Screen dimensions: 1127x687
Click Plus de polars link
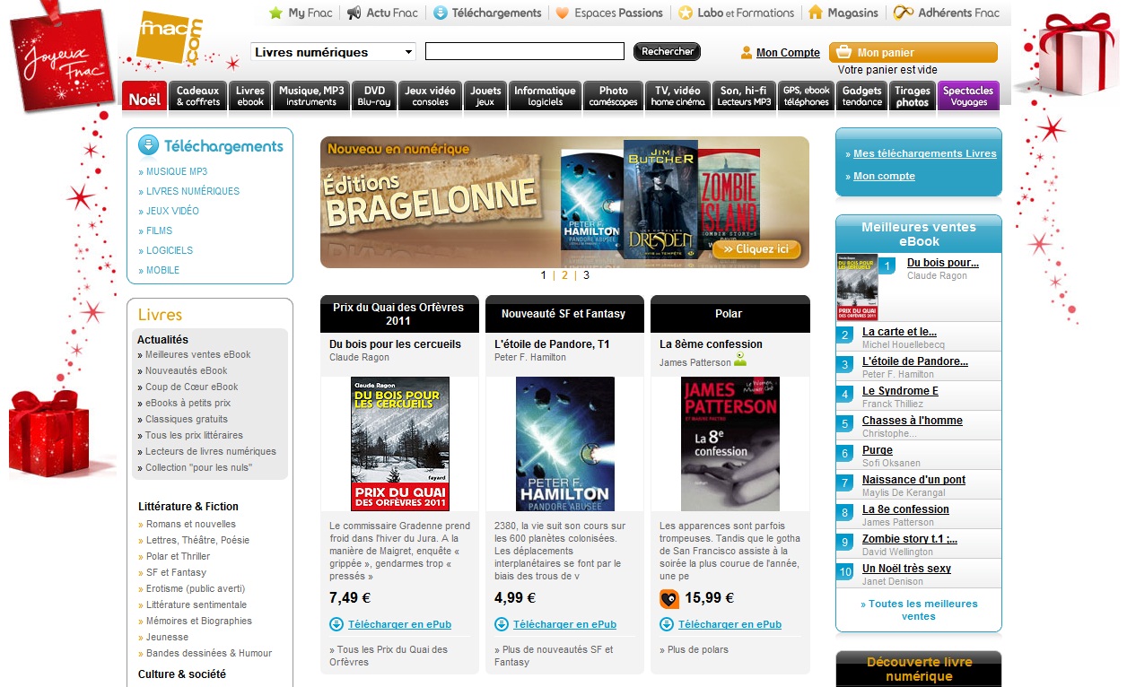tap(697, 649)
